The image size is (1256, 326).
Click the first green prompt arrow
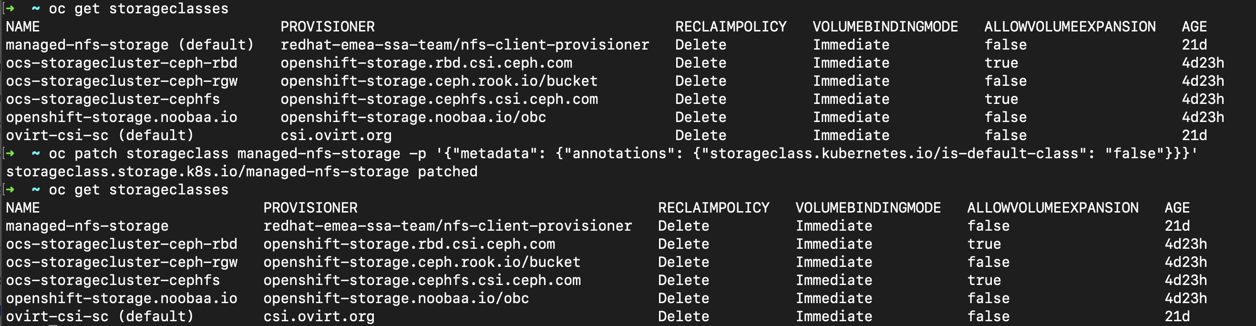point(10,8)
